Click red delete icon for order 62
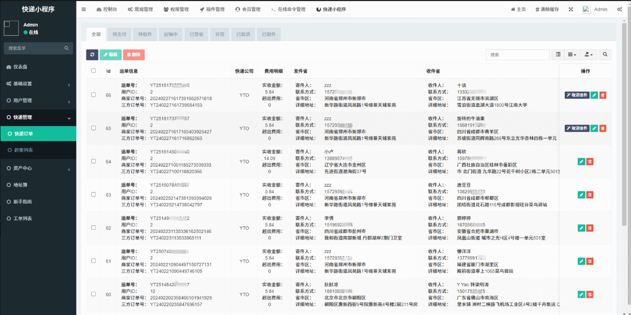Viewport: 631px width, 315px height. (x=590, y=228)
